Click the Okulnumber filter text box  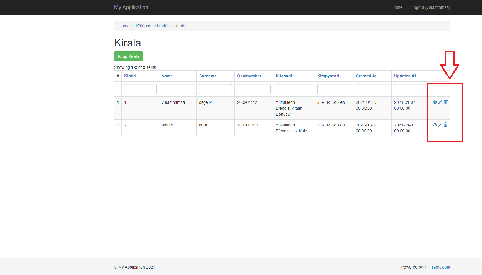click(x=254, y=89)
